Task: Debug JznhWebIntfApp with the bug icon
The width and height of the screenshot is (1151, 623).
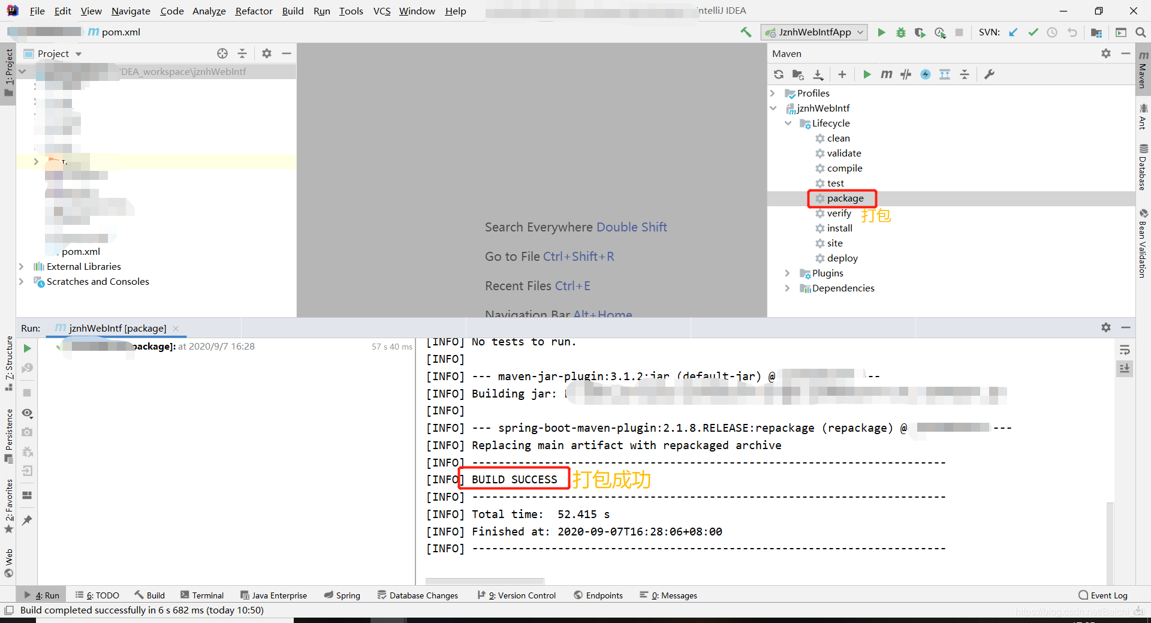Action: (x=900, y=32)
